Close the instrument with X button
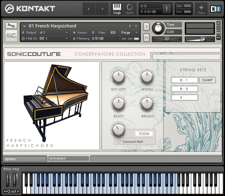This screenshot has height=196, width=225. [218, 23]
